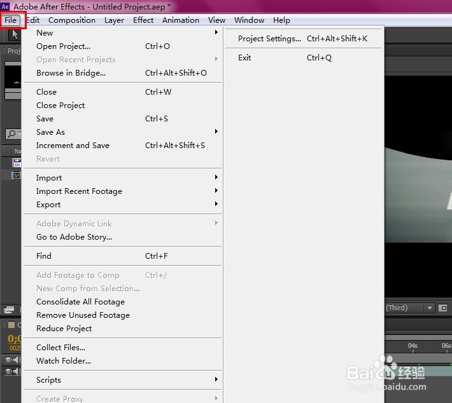Select Find in the File menu
452x403 pixels.
pos(122,256)
